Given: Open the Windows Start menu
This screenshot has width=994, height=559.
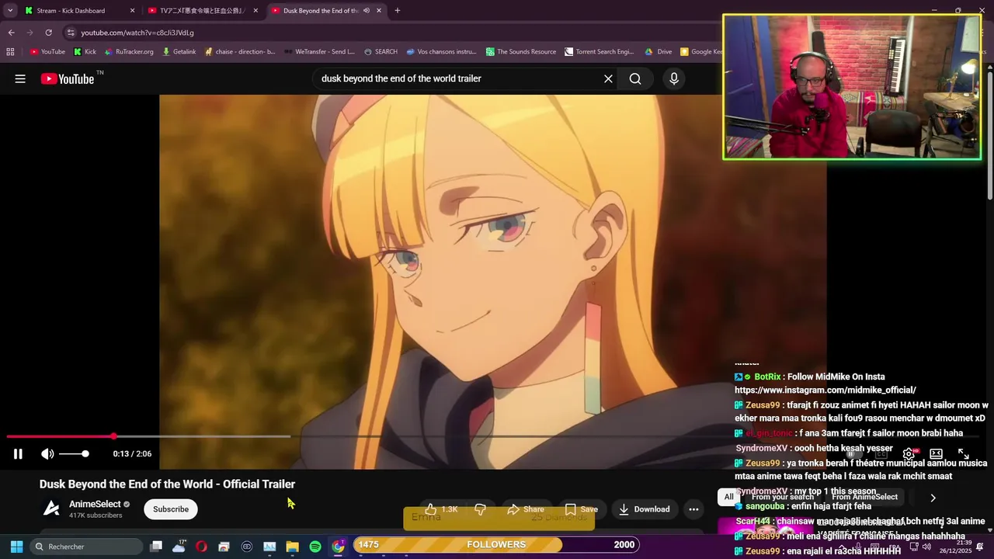Looking at the screenshot, I should click(x=16, y=547).
